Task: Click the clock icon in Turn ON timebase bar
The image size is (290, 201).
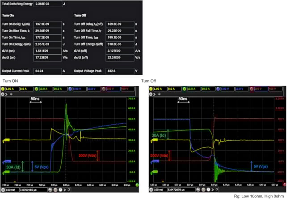Action: (x=60, y=190)
